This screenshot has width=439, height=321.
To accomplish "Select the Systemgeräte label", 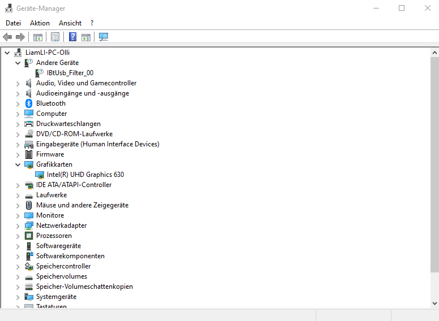I will click(56, 297).
